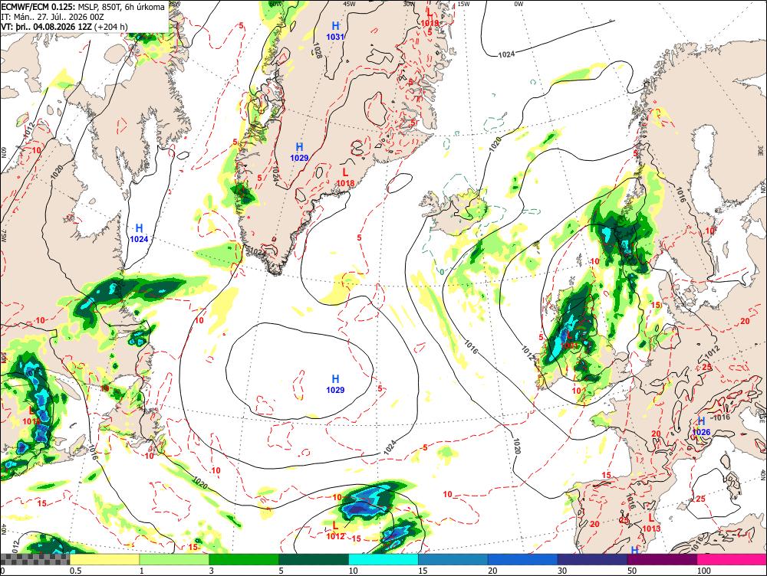The width and height of the screenshot is (767, 576).
Task: Click the H 1029 high marker in the mid-Atlantic
Action: [x=336, y=384]
